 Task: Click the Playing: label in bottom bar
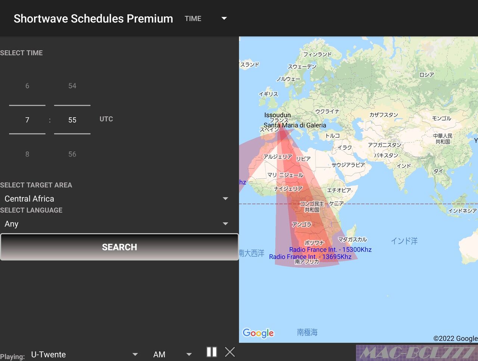(x=12, y=357)
